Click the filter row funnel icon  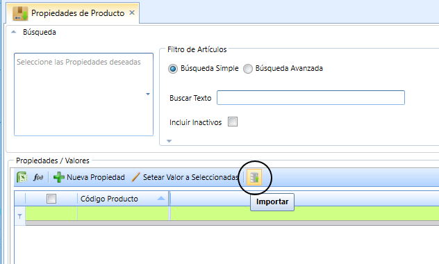(x=20, y=216)
